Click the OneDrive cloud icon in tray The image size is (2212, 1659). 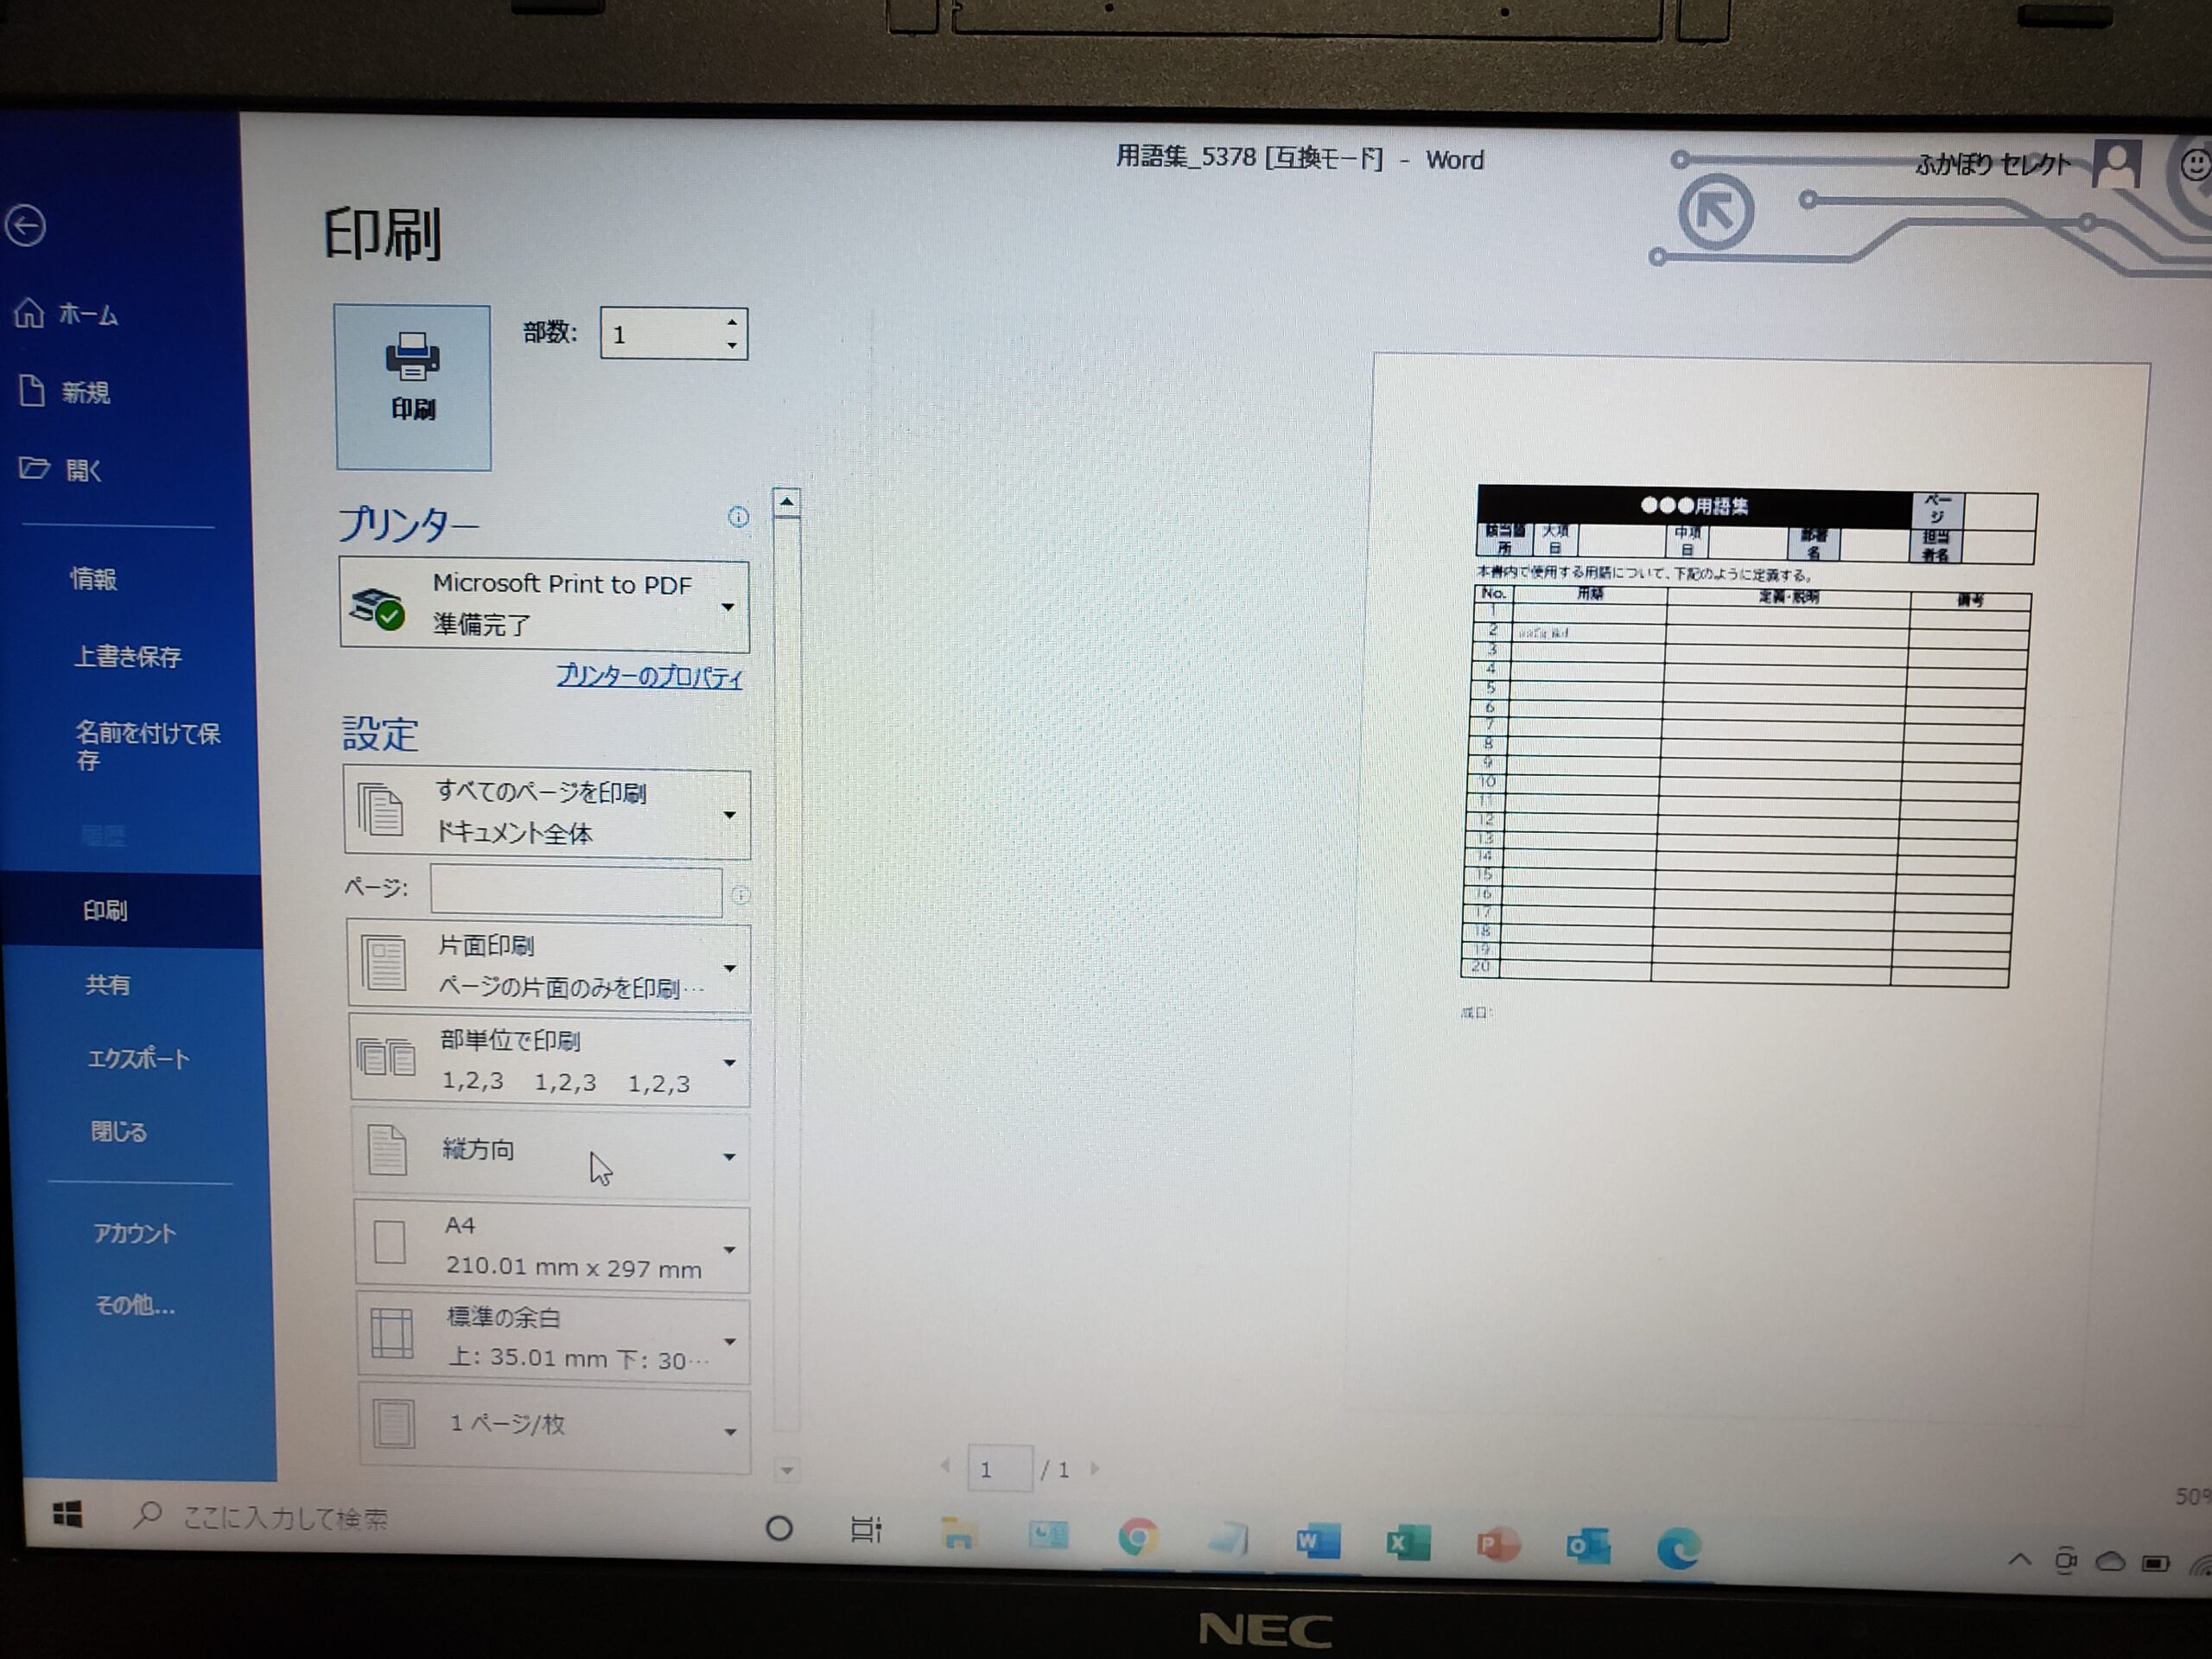pyautogui.click(x=2110, y=1562)
